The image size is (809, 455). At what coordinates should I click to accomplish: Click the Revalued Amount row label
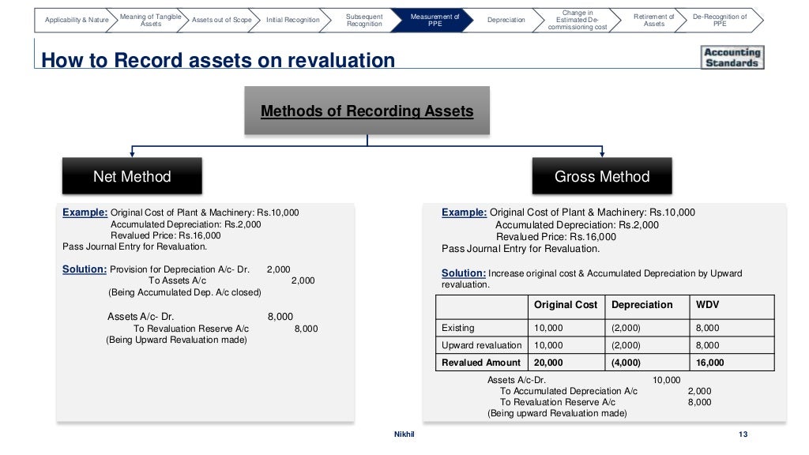click(x=481, y=363)
